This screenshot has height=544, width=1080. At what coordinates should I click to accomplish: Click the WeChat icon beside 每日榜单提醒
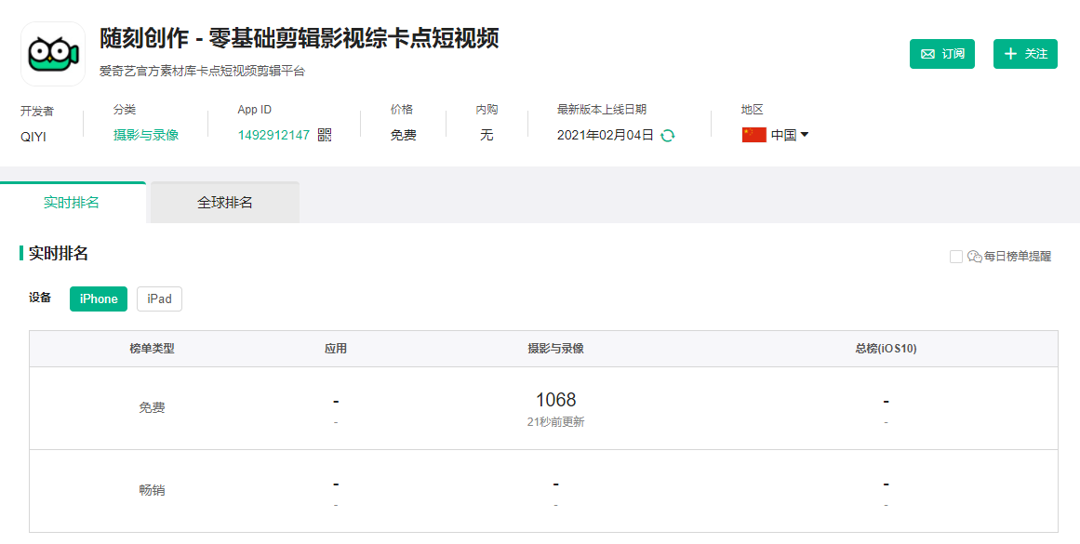(x=974, y=257)
